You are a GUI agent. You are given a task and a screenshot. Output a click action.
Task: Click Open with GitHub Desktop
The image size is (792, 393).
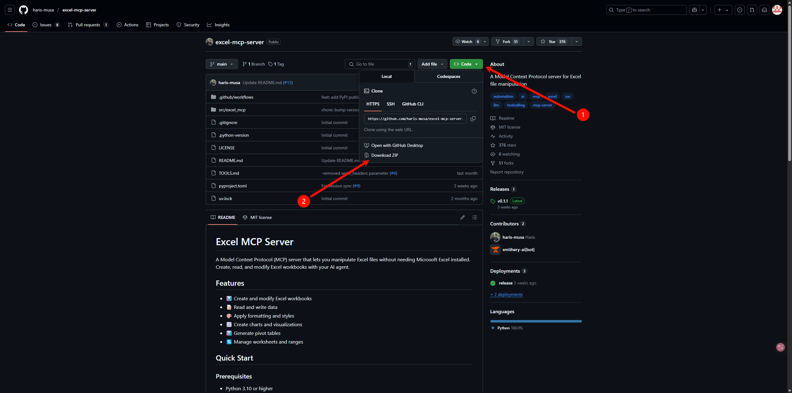tap(397, 145)
